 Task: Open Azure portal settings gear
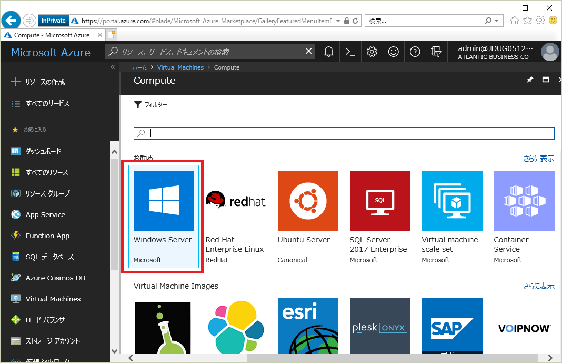[x=372, y=52]
